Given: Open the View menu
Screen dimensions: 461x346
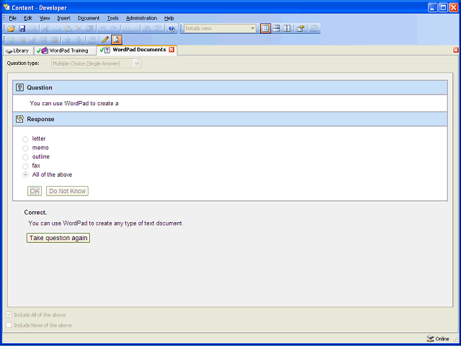Looking at the screenshot, I should click(45, 18).
